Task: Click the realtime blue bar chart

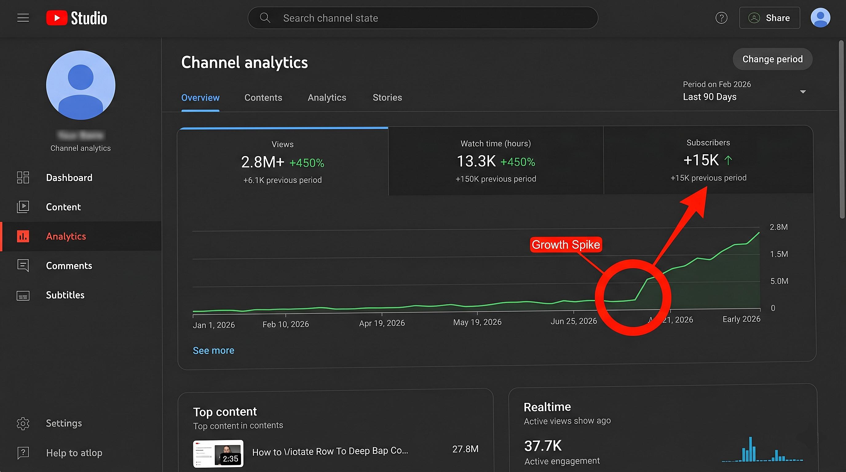Action: tap(762, 449)
